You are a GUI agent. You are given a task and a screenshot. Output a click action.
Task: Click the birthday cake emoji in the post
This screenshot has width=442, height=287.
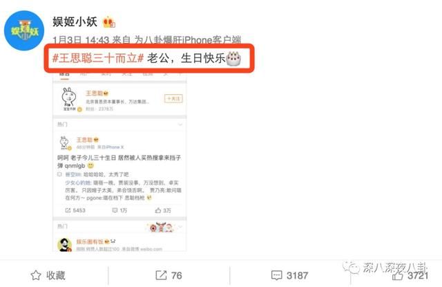pyautogui.click(x=233, y=59)
